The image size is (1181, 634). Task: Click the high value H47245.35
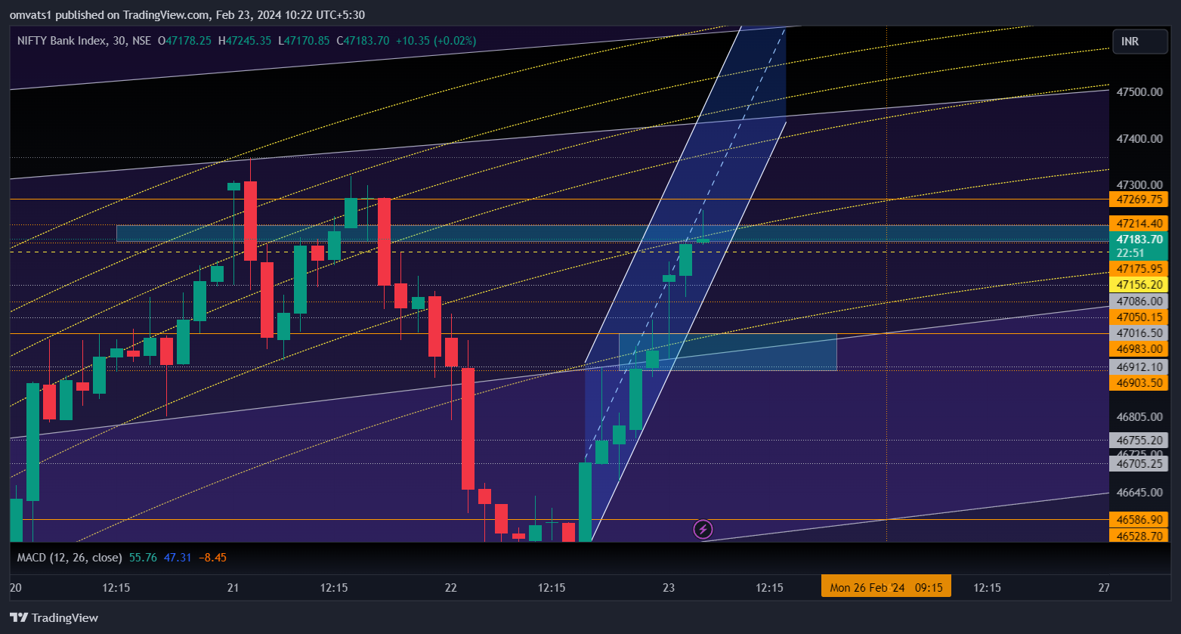click(x=244, y=41)
